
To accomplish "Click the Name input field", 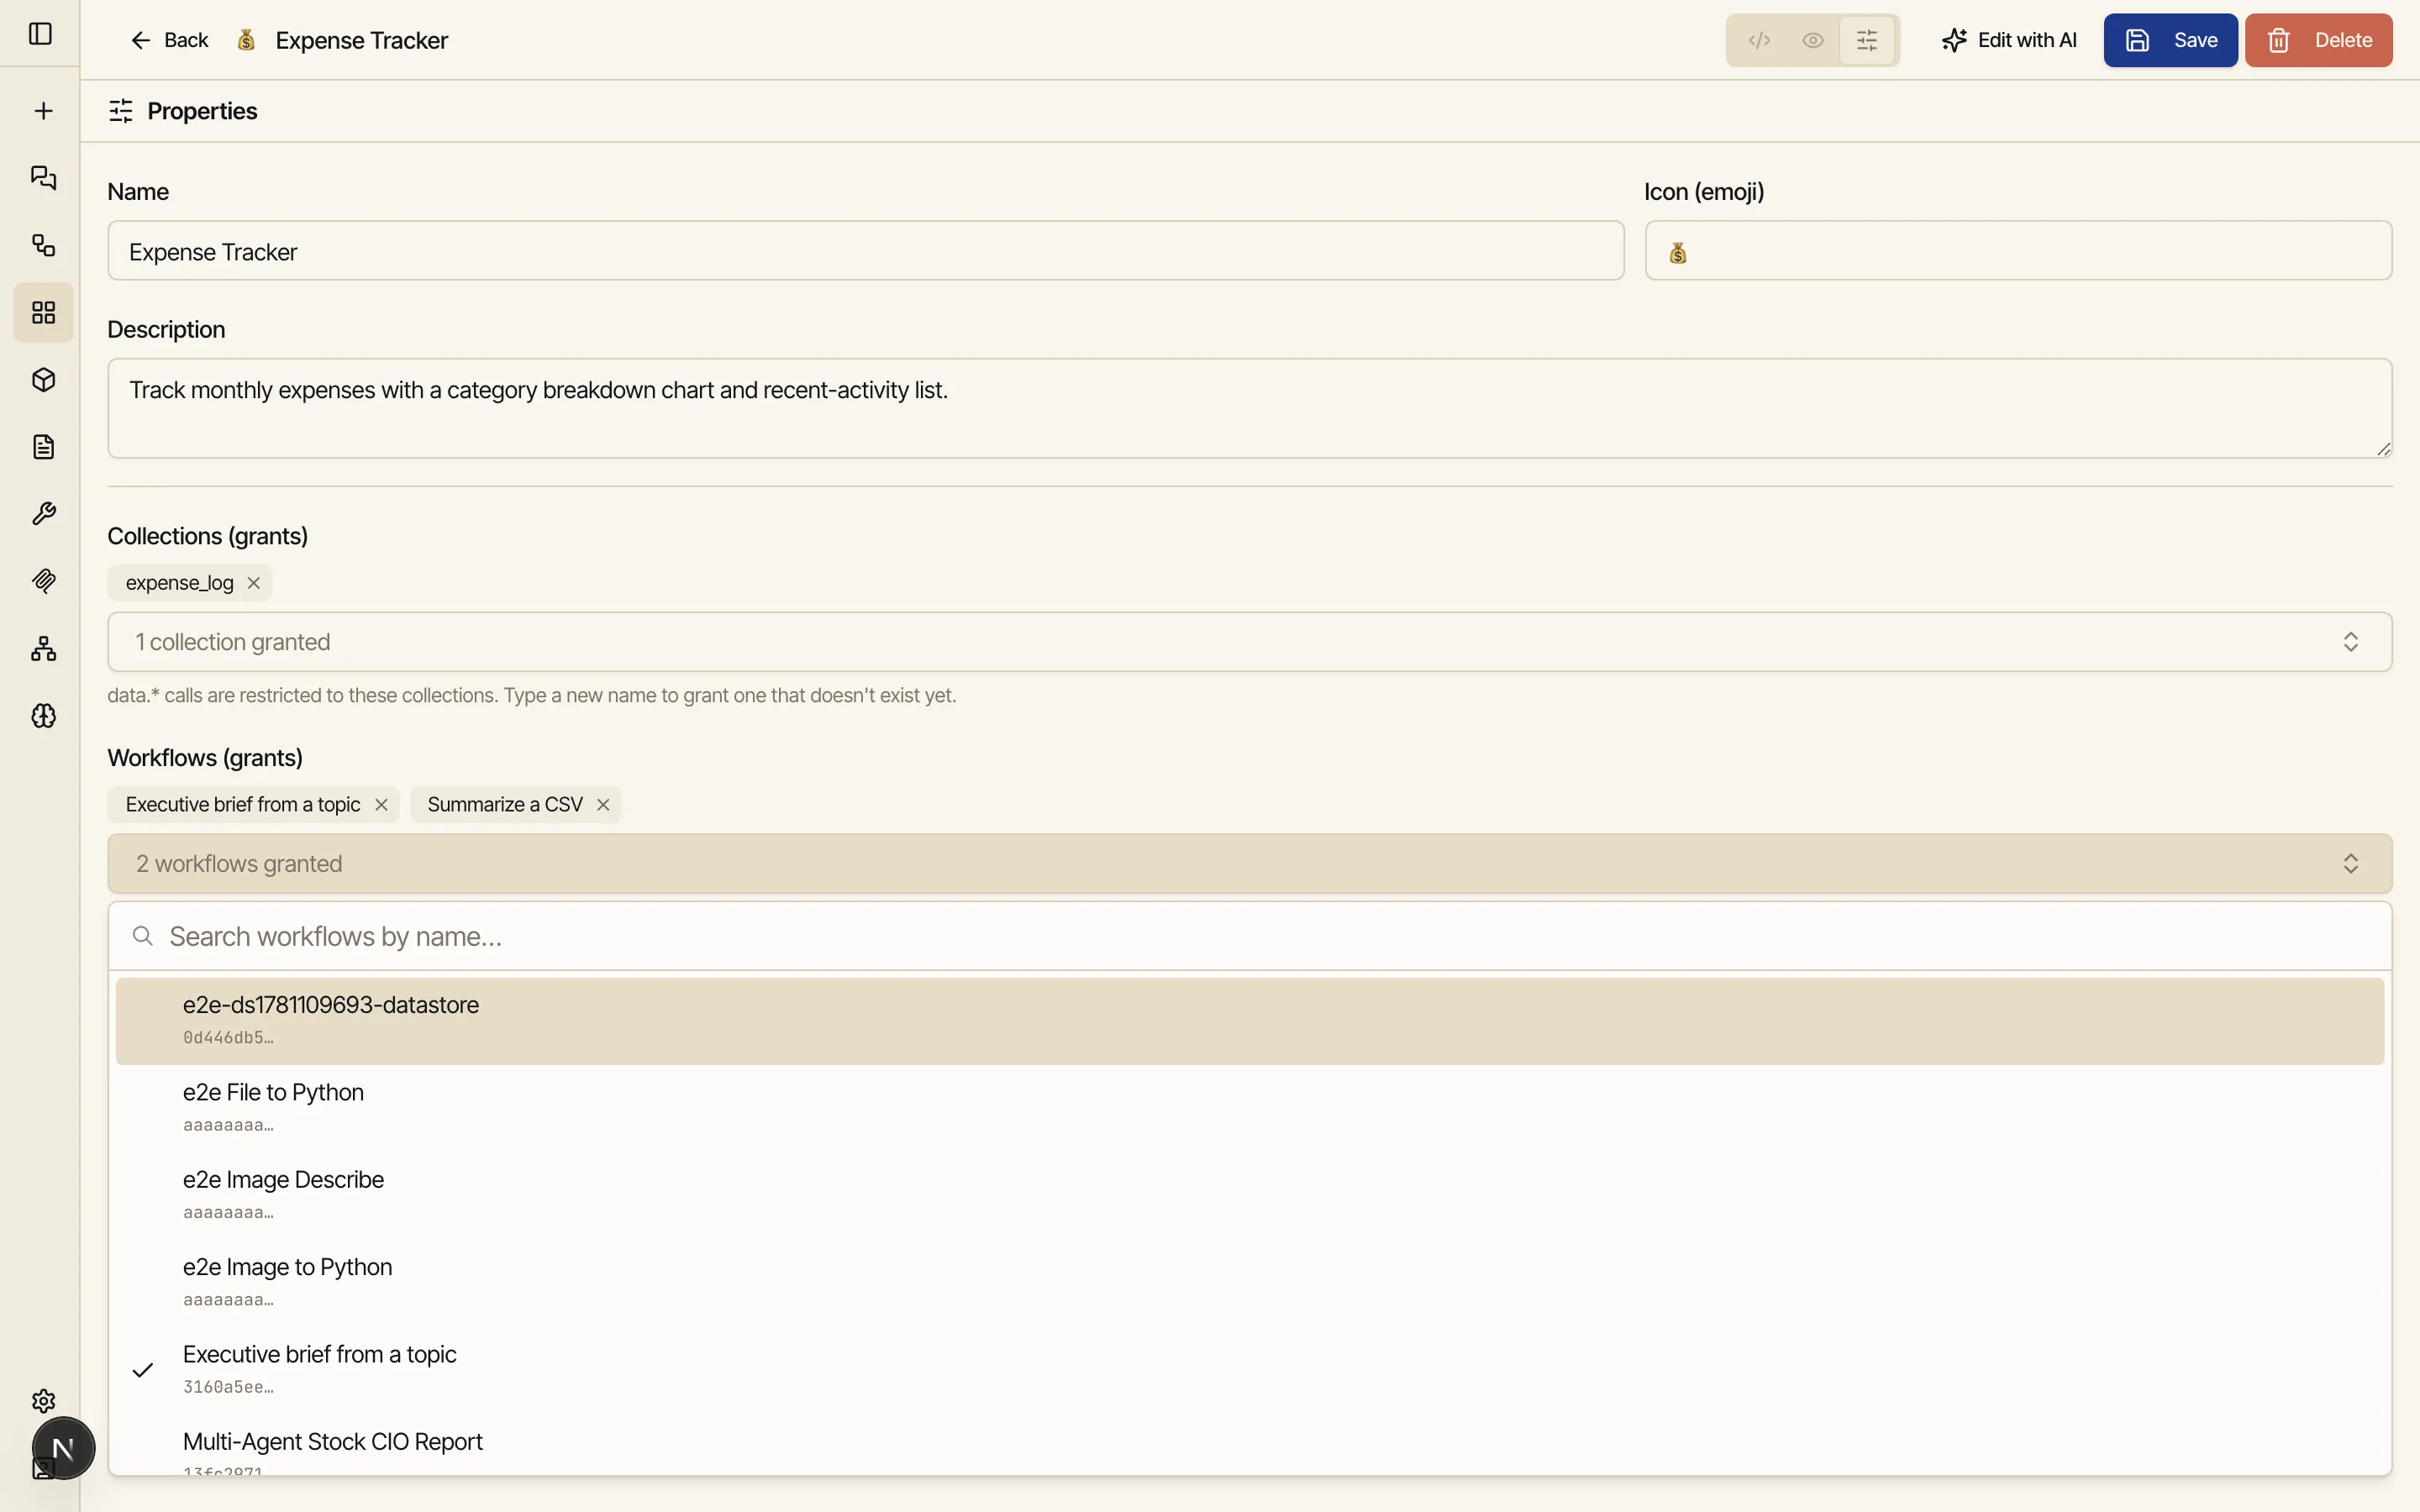I will tap(865, 251).
